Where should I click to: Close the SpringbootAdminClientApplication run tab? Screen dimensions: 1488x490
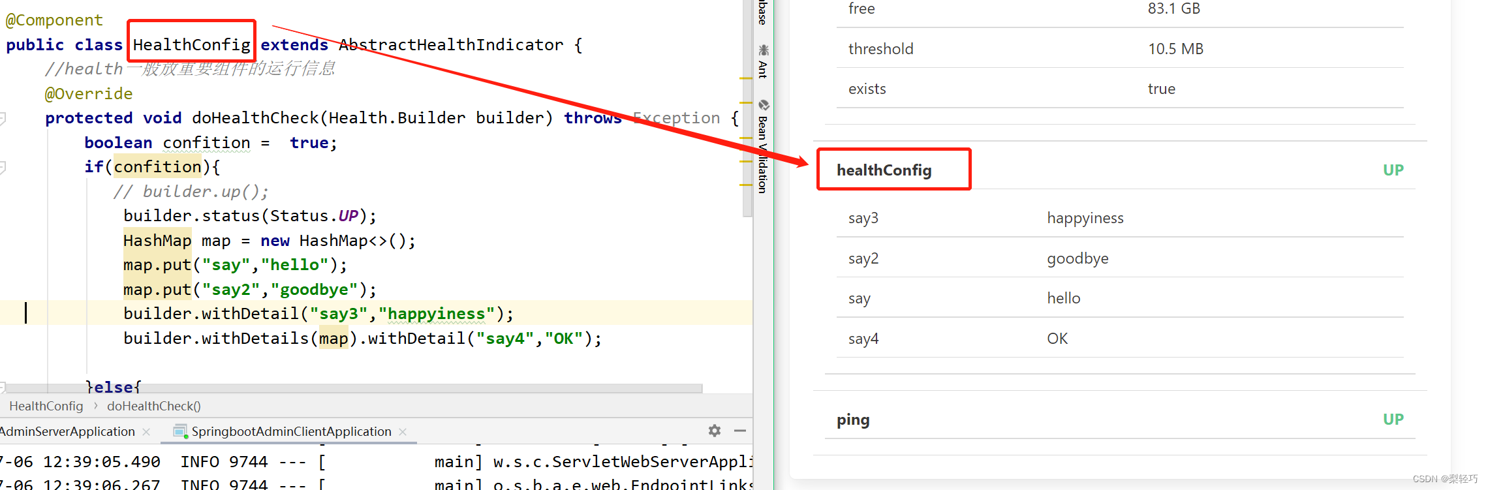(403, 432)
